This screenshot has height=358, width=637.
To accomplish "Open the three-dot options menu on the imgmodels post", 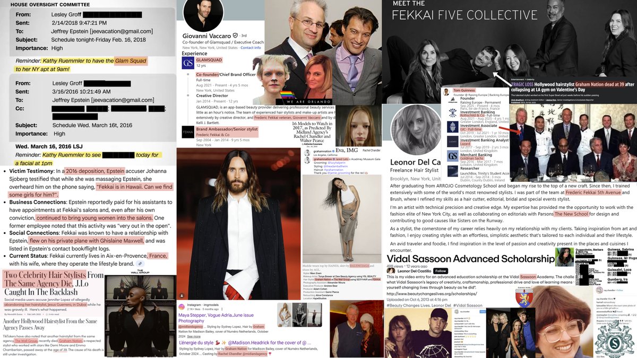I will pyautogui.click(x=222, y=309).
